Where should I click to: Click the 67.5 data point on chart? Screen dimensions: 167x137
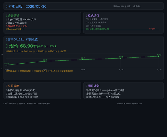82,60
